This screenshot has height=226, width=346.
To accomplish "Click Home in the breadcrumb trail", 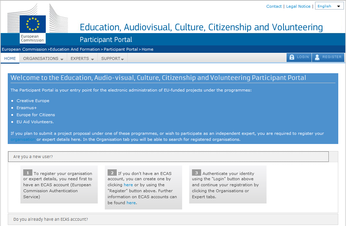I will coord(147,49).
